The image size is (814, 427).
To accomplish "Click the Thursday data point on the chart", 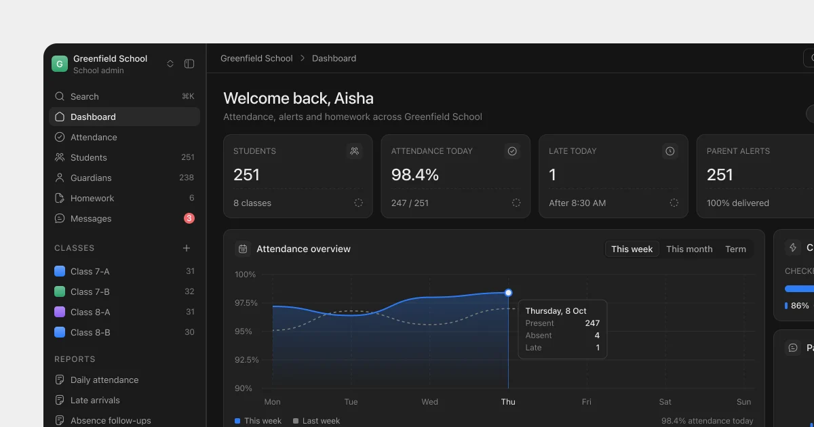I will 508,293.
